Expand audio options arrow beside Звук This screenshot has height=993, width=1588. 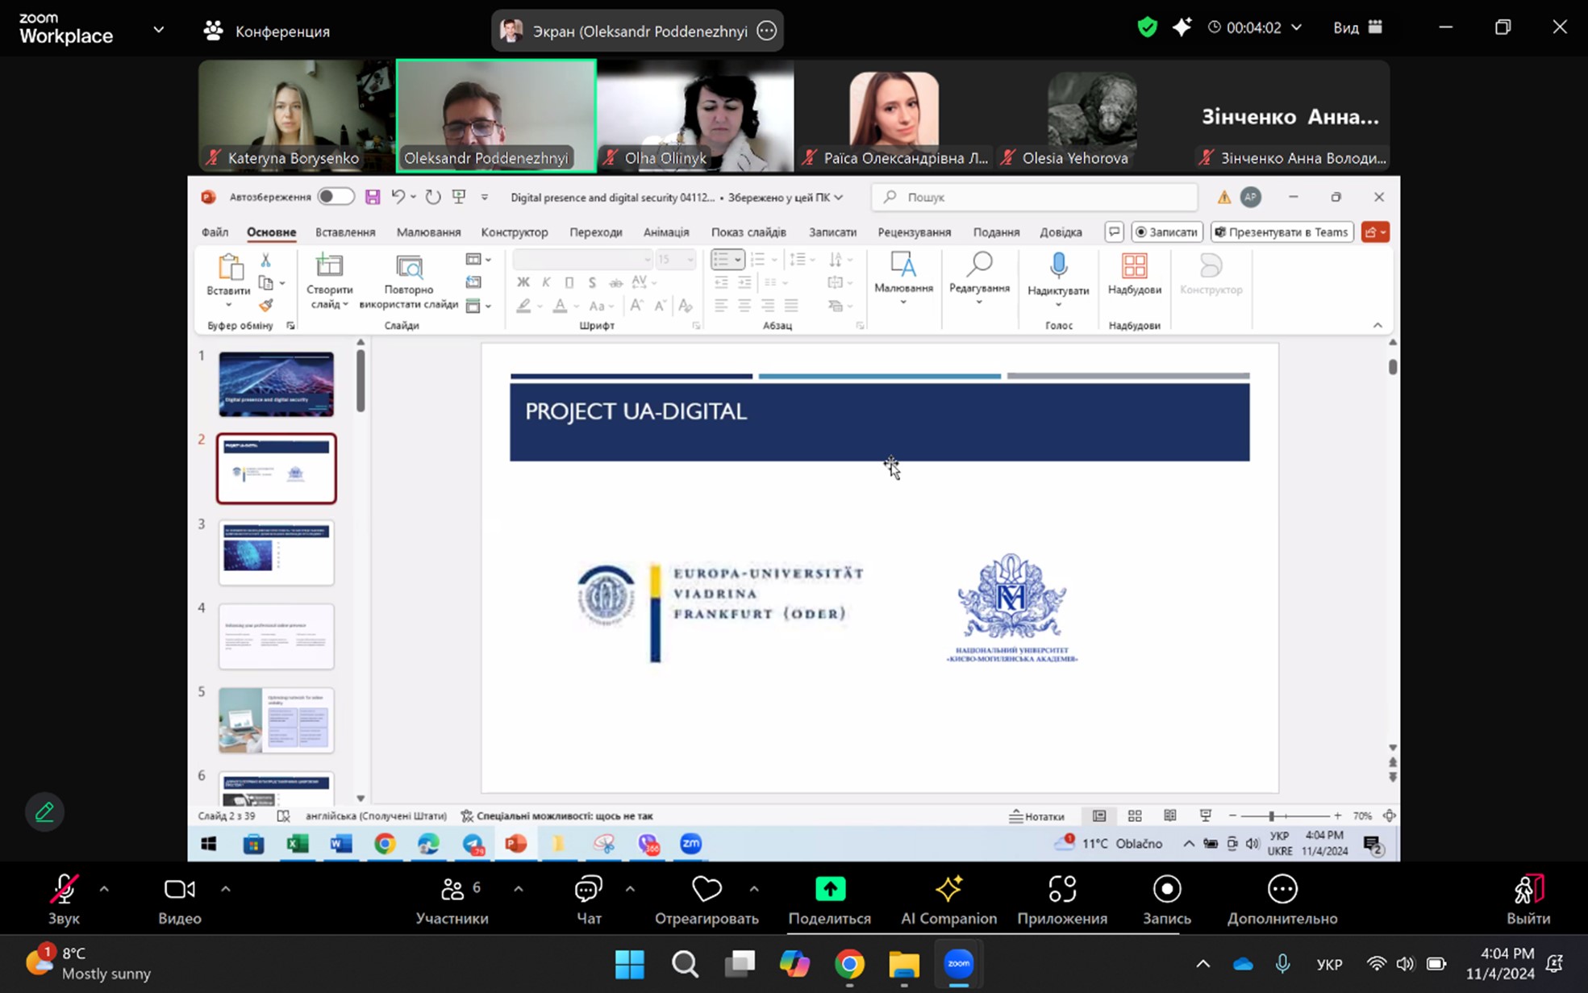pos(104,889)
